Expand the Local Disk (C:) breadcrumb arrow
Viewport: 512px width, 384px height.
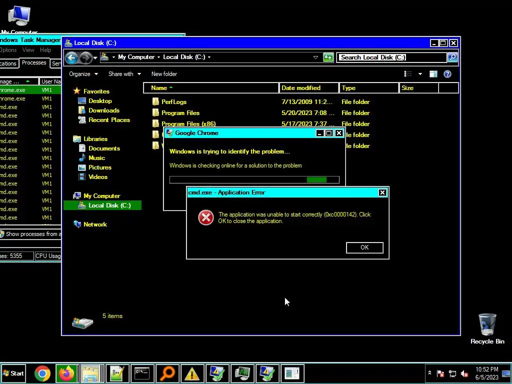209,57
